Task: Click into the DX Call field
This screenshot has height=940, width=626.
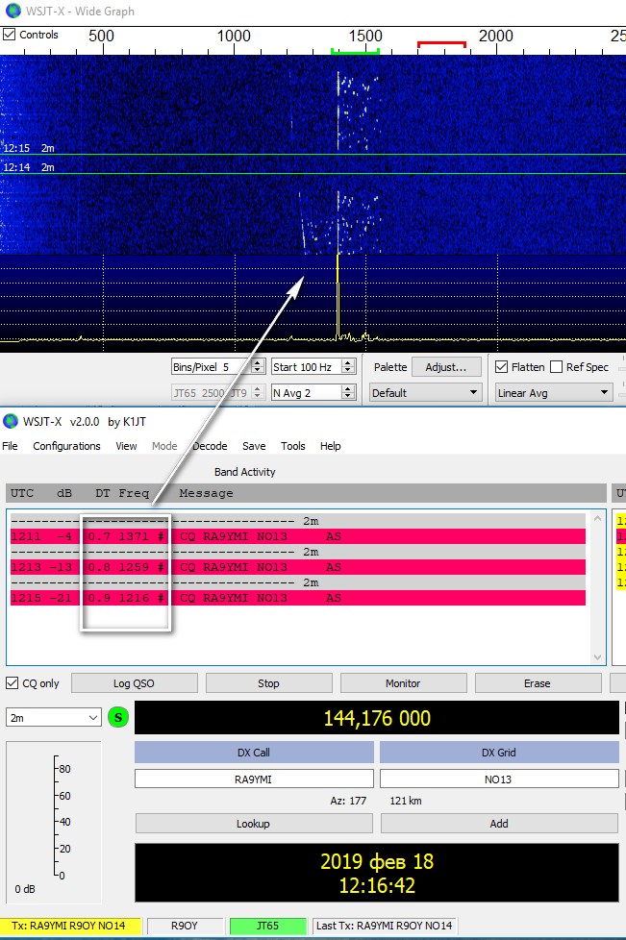Action: (254, 779)
